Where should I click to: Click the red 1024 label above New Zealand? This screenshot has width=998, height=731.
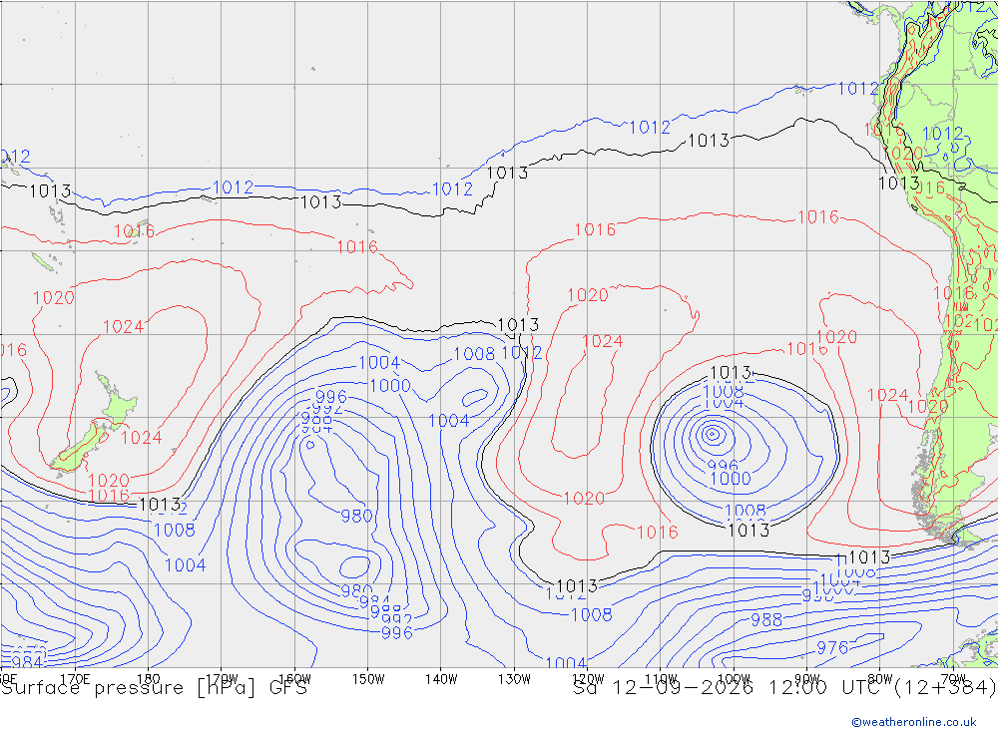[x=123, y=326]
